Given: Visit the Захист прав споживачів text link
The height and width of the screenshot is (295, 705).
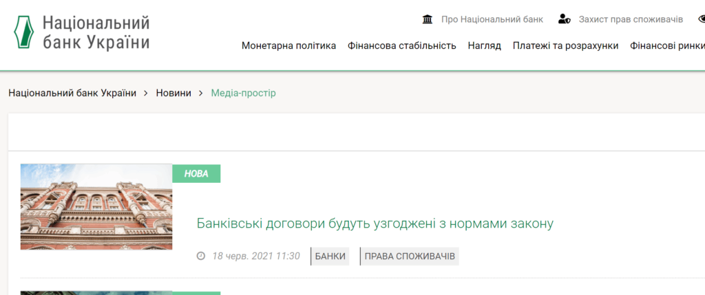Looking at the screenshot, I should pos(631,19).
